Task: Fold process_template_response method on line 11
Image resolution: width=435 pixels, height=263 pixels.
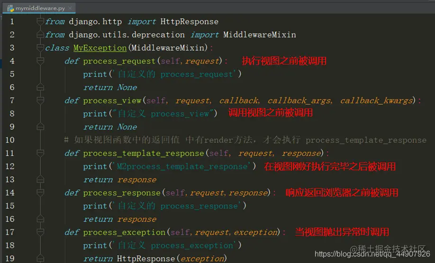Action: [x=40, y=153]
